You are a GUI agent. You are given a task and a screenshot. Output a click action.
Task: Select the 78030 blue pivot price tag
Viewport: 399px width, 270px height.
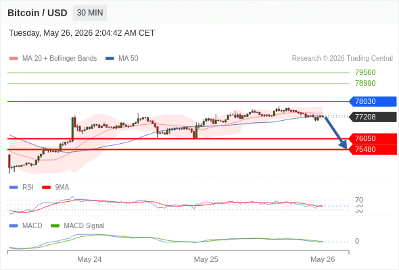tap(373, 102)
